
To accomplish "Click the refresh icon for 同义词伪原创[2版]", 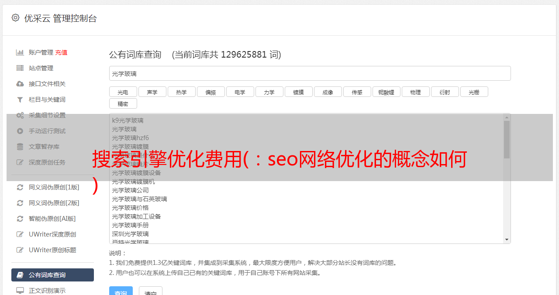I will (x=20, y=203).
